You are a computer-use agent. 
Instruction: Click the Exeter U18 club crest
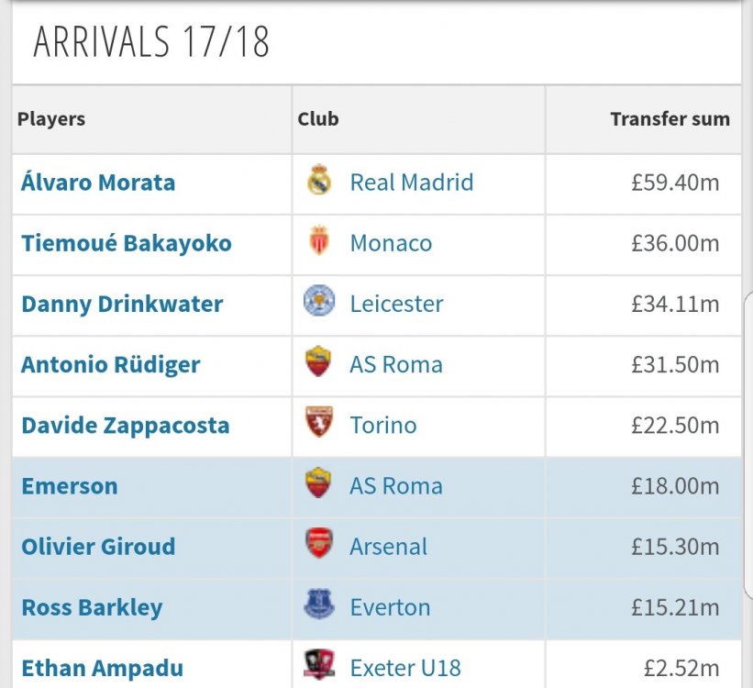pos(319,665)
